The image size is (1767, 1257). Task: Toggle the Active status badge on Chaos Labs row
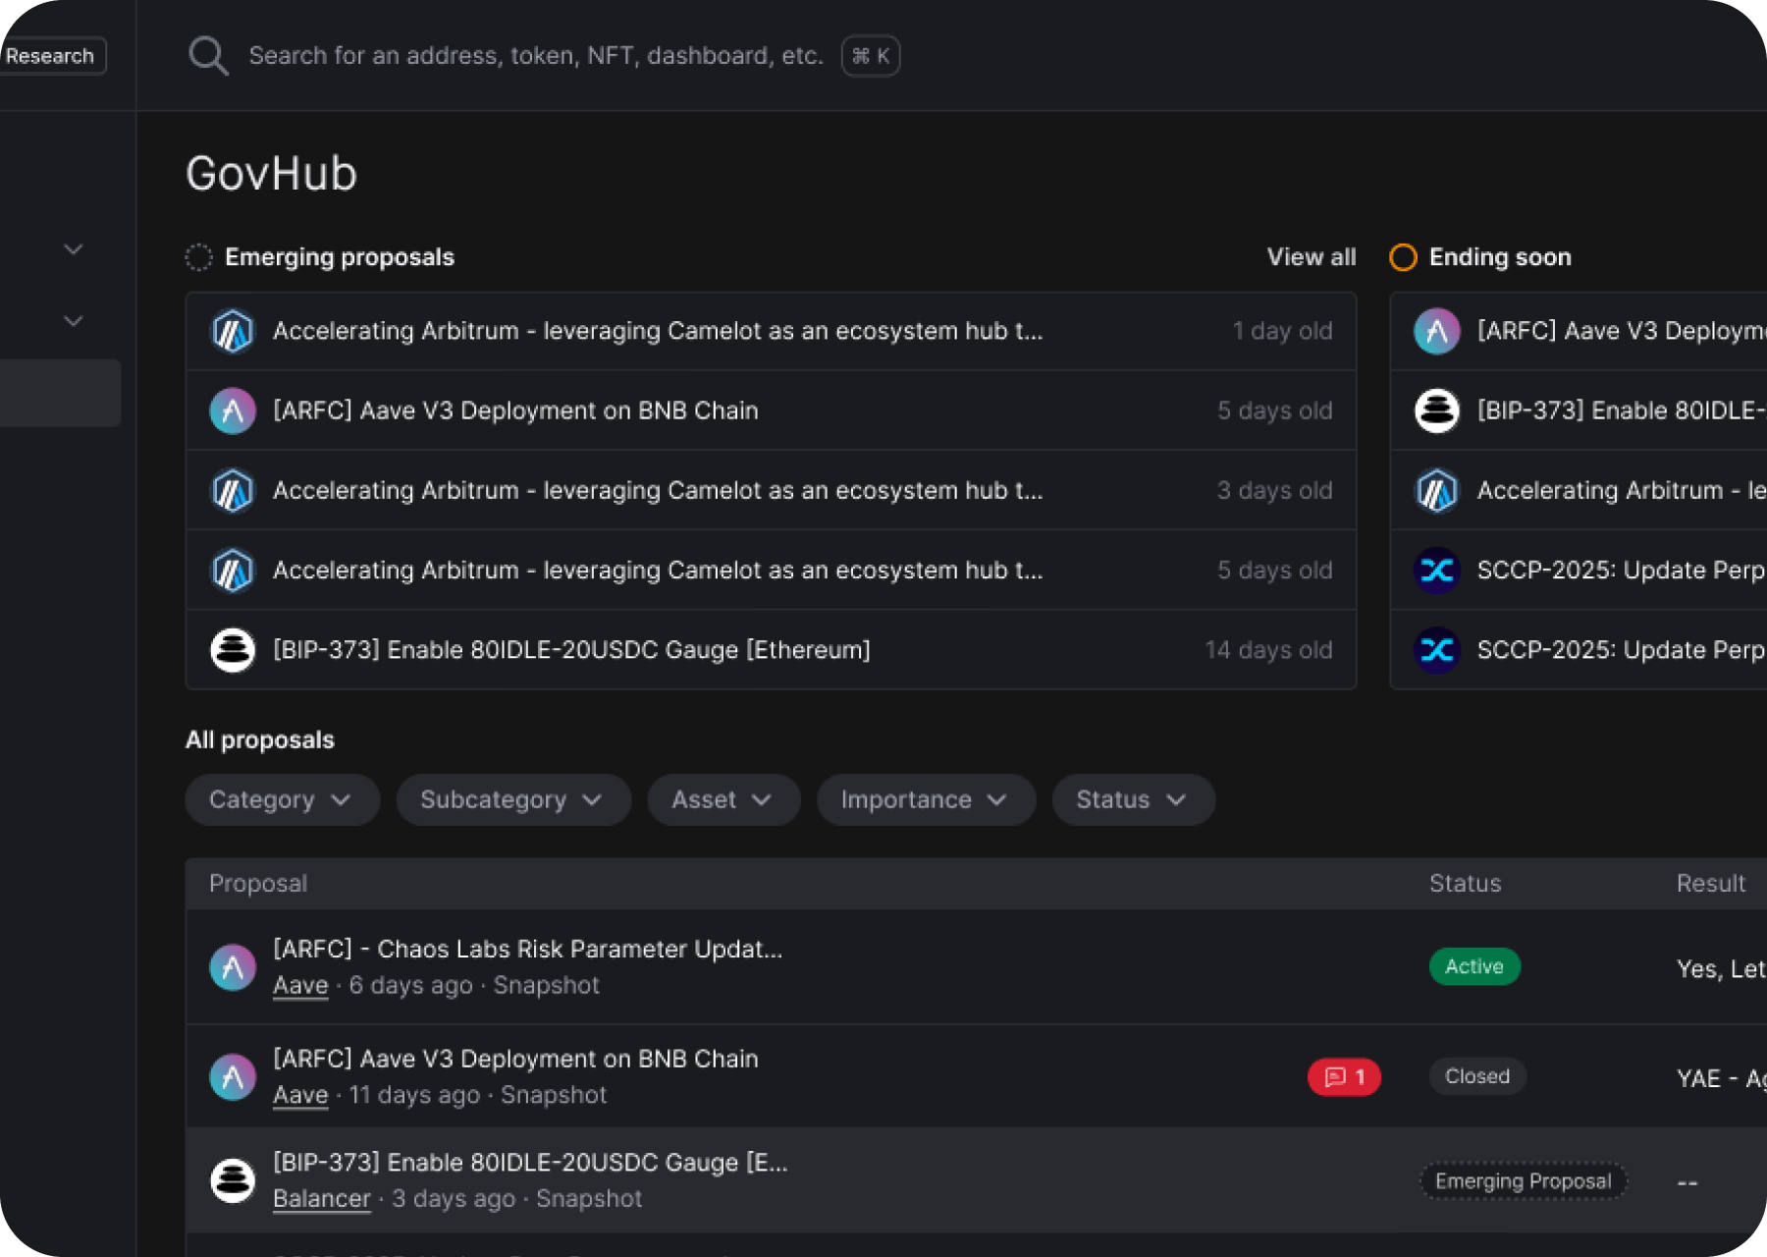click(x=1473, y=966)
